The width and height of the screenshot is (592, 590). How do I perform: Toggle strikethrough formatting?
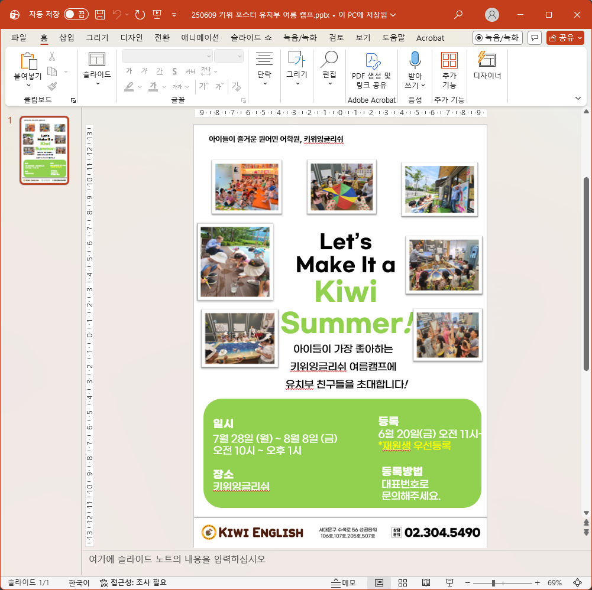[x=190, y=71]
